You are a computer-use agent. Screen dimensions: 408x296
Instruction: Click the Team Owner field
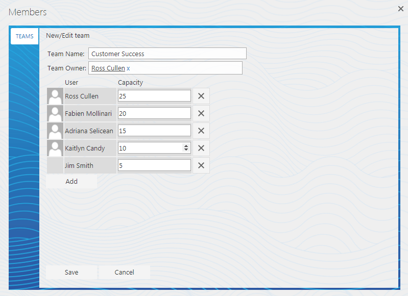(x=165, y=68)
